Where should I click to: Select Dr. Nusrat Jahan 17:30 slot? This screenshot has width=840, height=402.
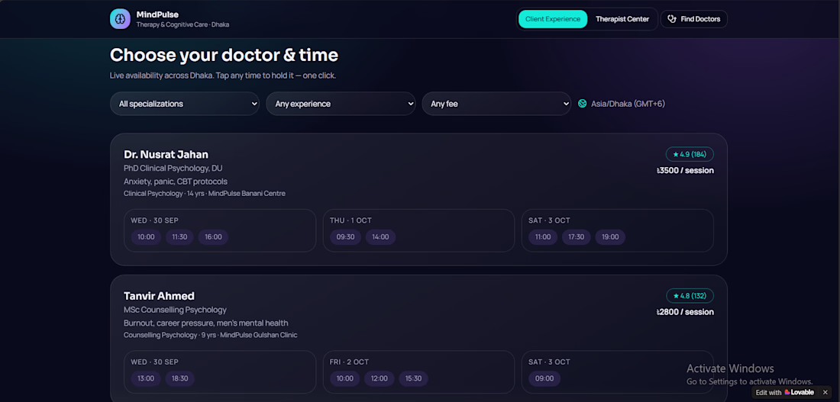577,237
